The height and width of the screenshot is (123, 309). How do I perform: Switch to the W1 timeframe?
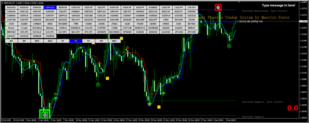101,41
